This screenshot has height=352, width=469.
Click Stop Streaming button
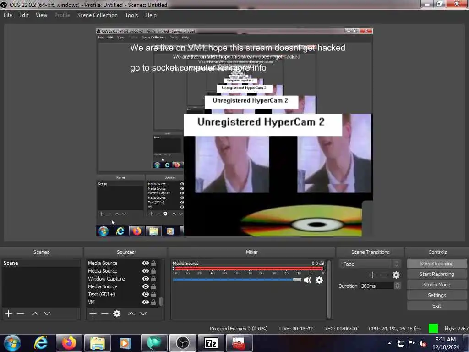click(x=436, y=264)
